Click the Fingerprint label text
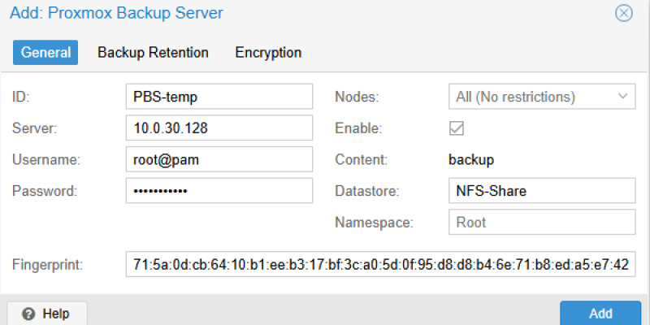 [x=48, y=265]
